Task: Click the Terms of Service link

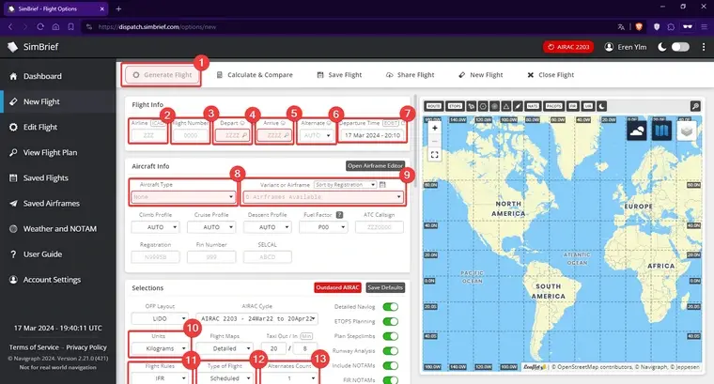Action: point(34,347)
